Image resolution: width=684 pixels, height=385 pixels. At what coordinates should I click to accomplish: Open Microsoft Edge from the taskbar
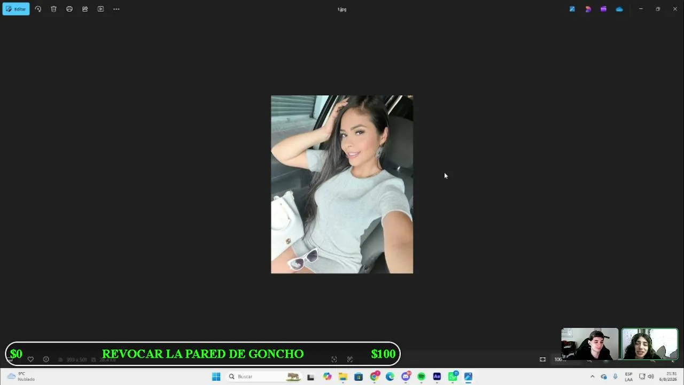click(x=390, y=376)
